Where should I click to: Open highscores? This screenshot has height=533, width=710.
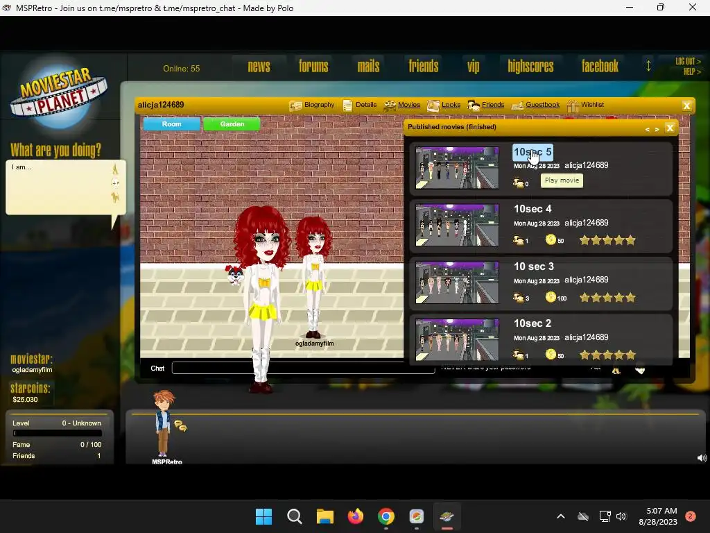click(x=530, y=67)
